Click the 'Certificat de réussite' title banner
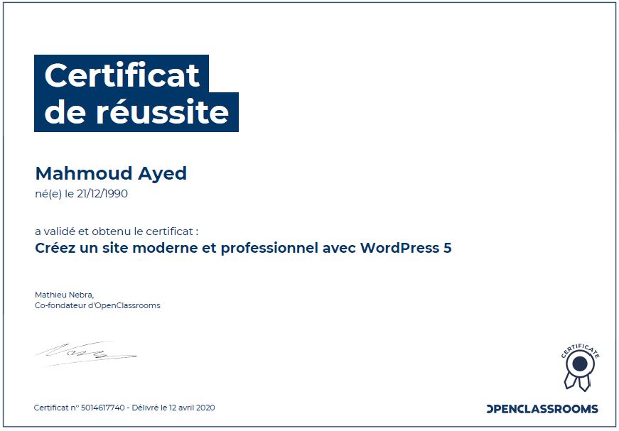 (136, 94)
